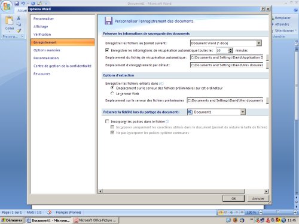Screen dimensions: 299x224
Task: Select Enregistrement in options sidebar
Action: [63, 42]
